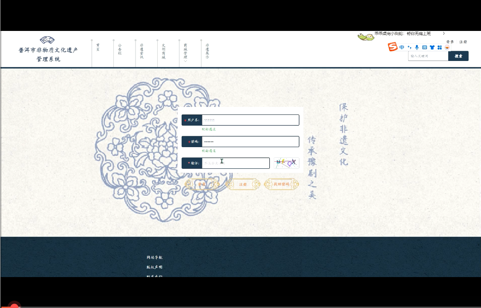Open Sogou toolbox grid icon
The height and width of the screenshot is (308, 481).
(439, 47)
